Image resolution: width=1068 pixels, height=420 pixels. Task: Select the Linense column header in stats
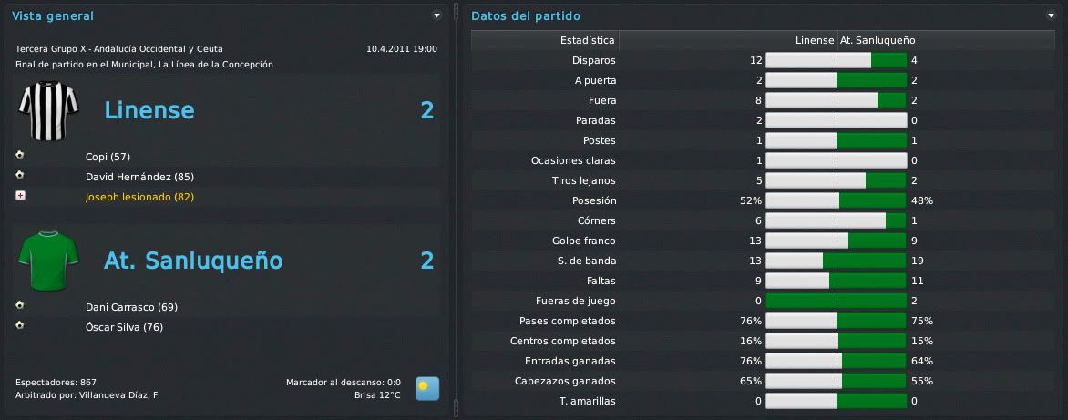[x=815, y=40]
